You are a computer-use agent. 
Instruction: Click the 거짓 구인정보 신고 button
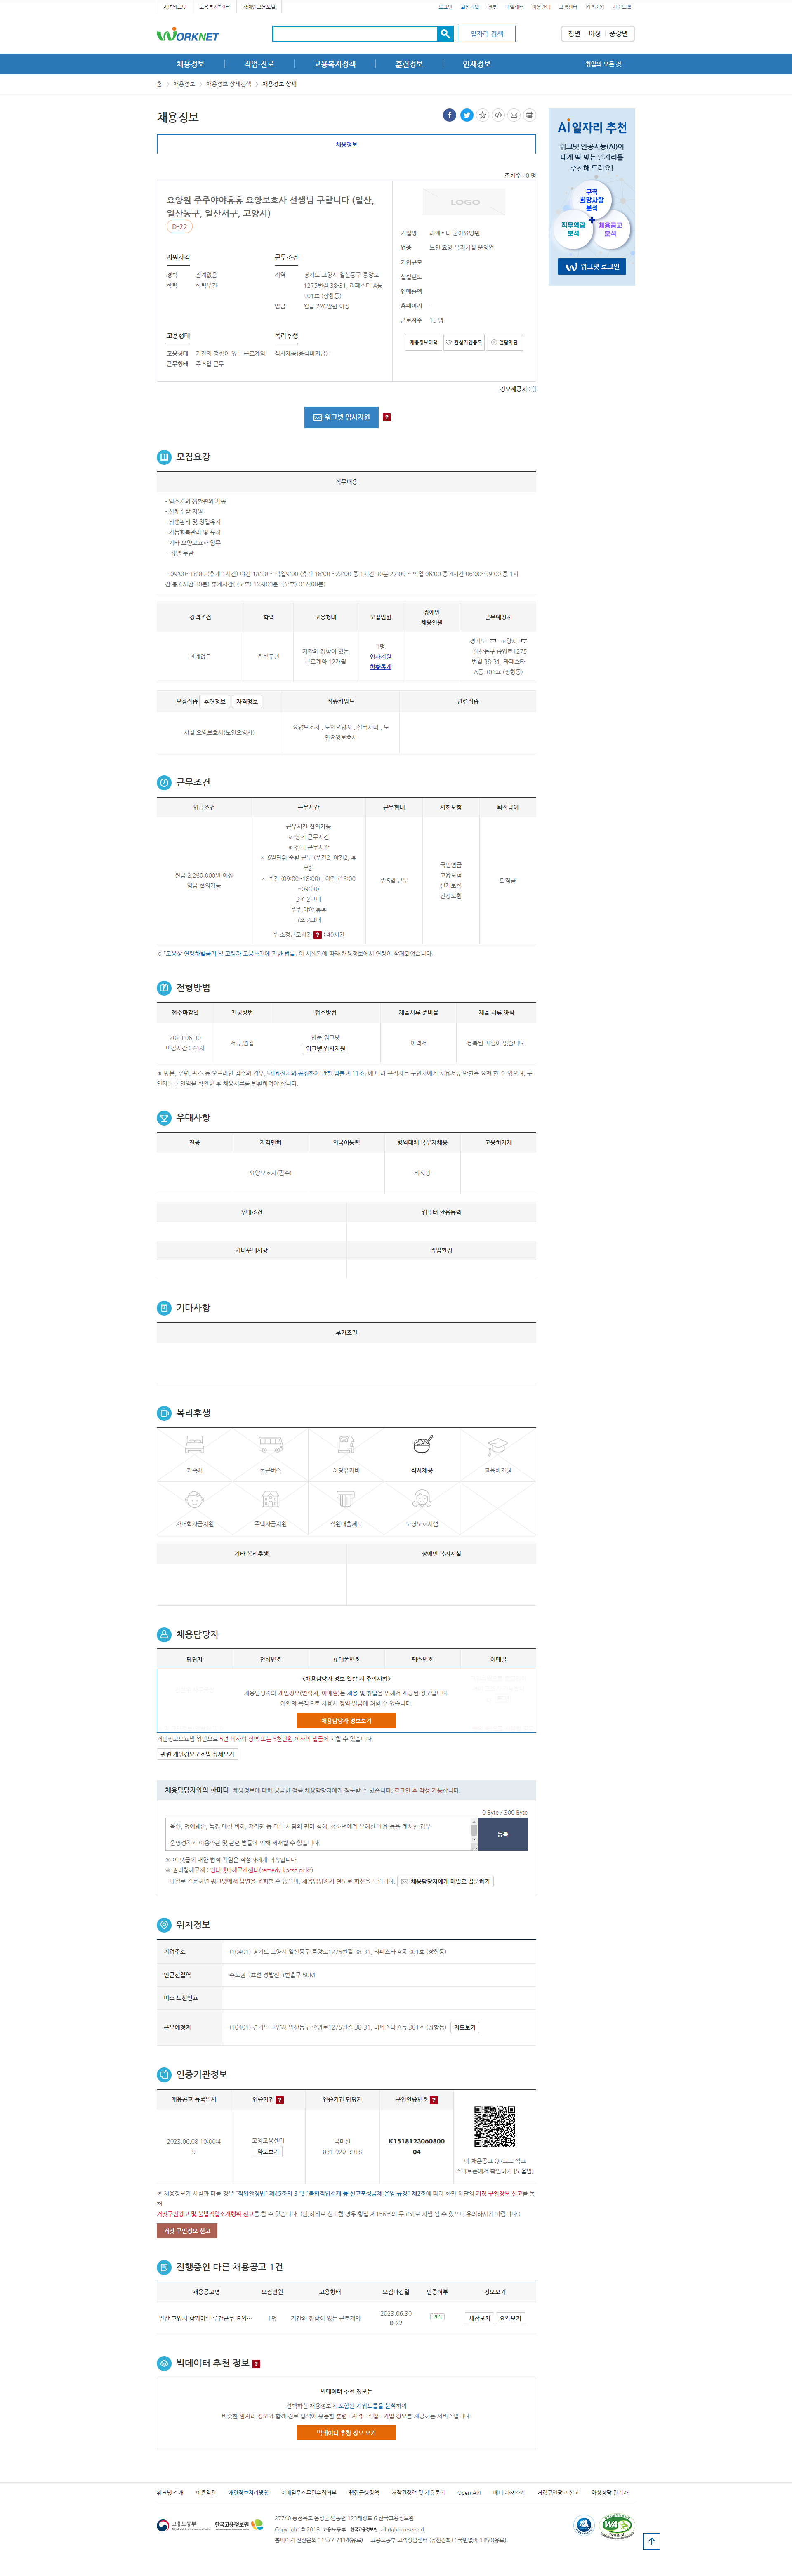point(187,2231)
